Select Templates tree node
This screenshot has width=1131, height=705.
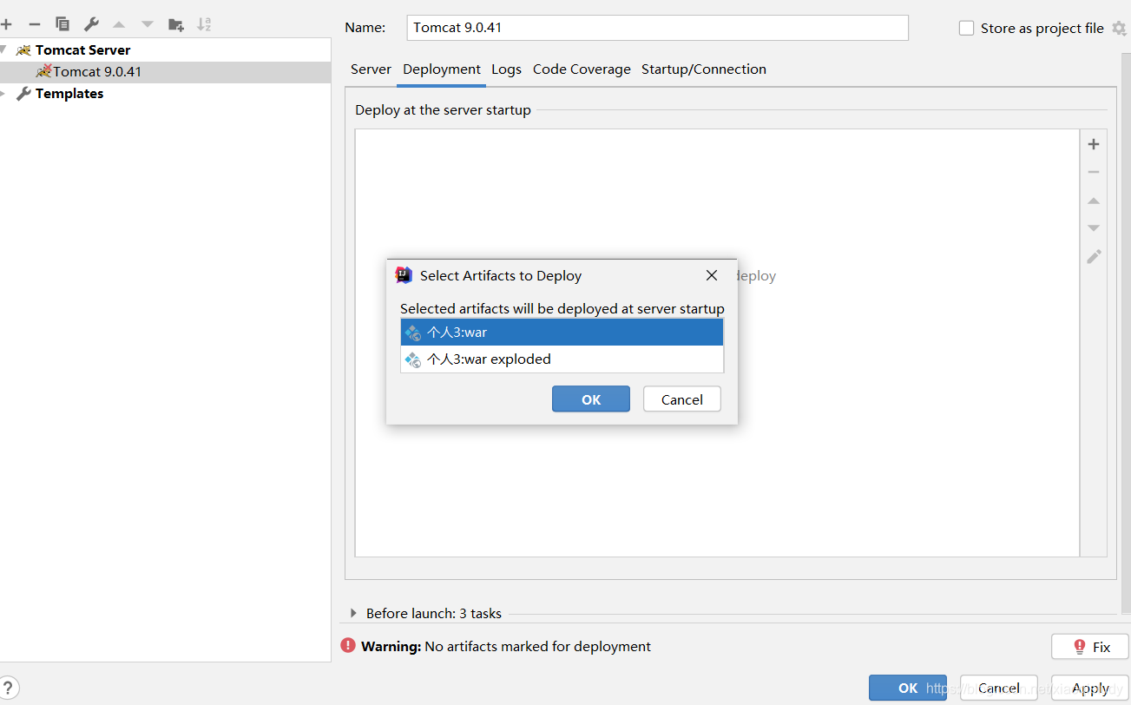tap(69, 93)
